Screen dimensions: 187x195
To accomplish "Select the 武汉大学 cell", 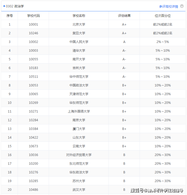I will tap(79, 190).
